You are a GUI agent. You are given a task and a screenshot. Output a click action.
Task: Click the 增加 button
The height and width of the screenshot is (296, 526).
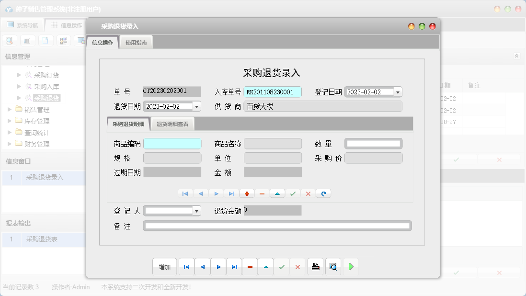pyautogui.click(x=165, y=267)
